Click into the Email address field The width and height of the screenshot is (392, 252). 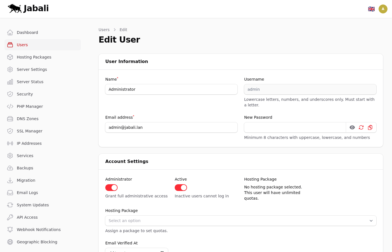171,127
